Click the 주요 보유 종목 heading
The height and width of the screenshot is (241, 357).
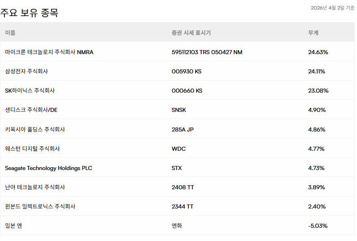pyautogui.click(x=29, y=12)
